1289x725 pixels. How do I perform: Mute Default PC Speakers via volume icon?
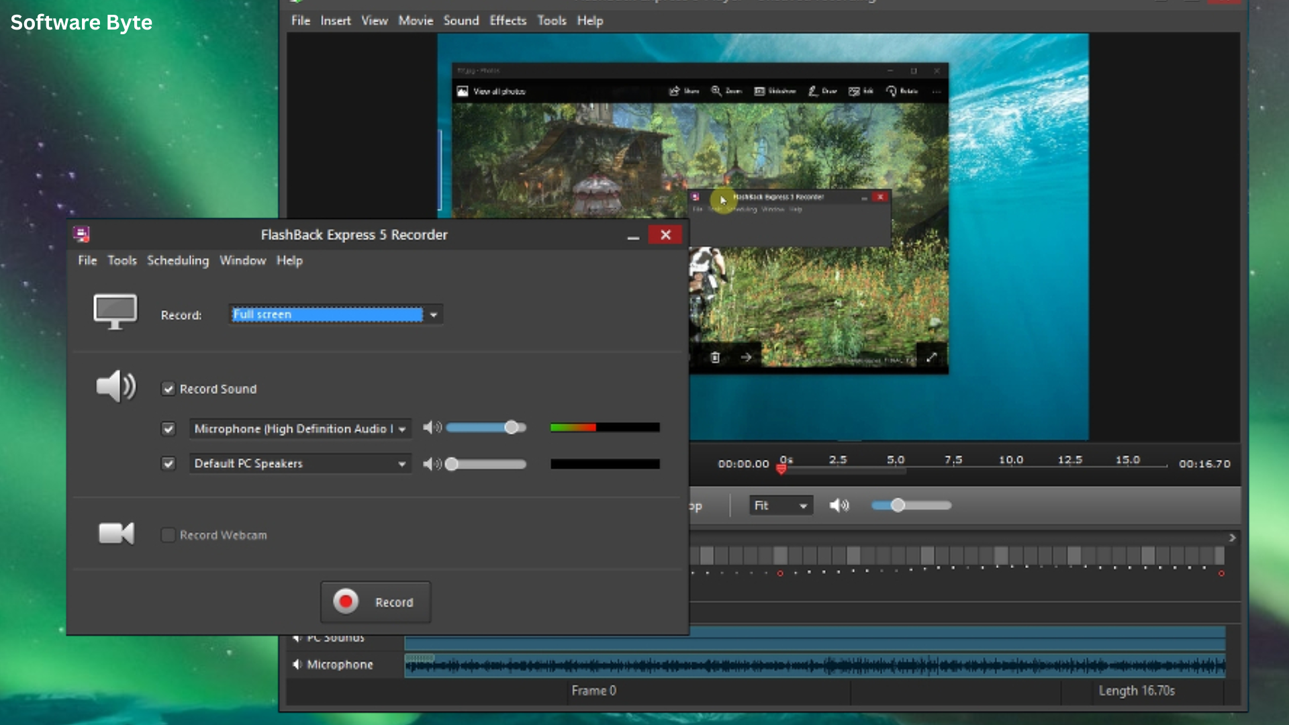[x=432, y=464]
